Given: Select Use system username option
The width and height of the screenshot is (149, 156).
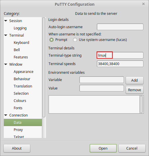Looking at the screenshot, I should tap(75, 40).
